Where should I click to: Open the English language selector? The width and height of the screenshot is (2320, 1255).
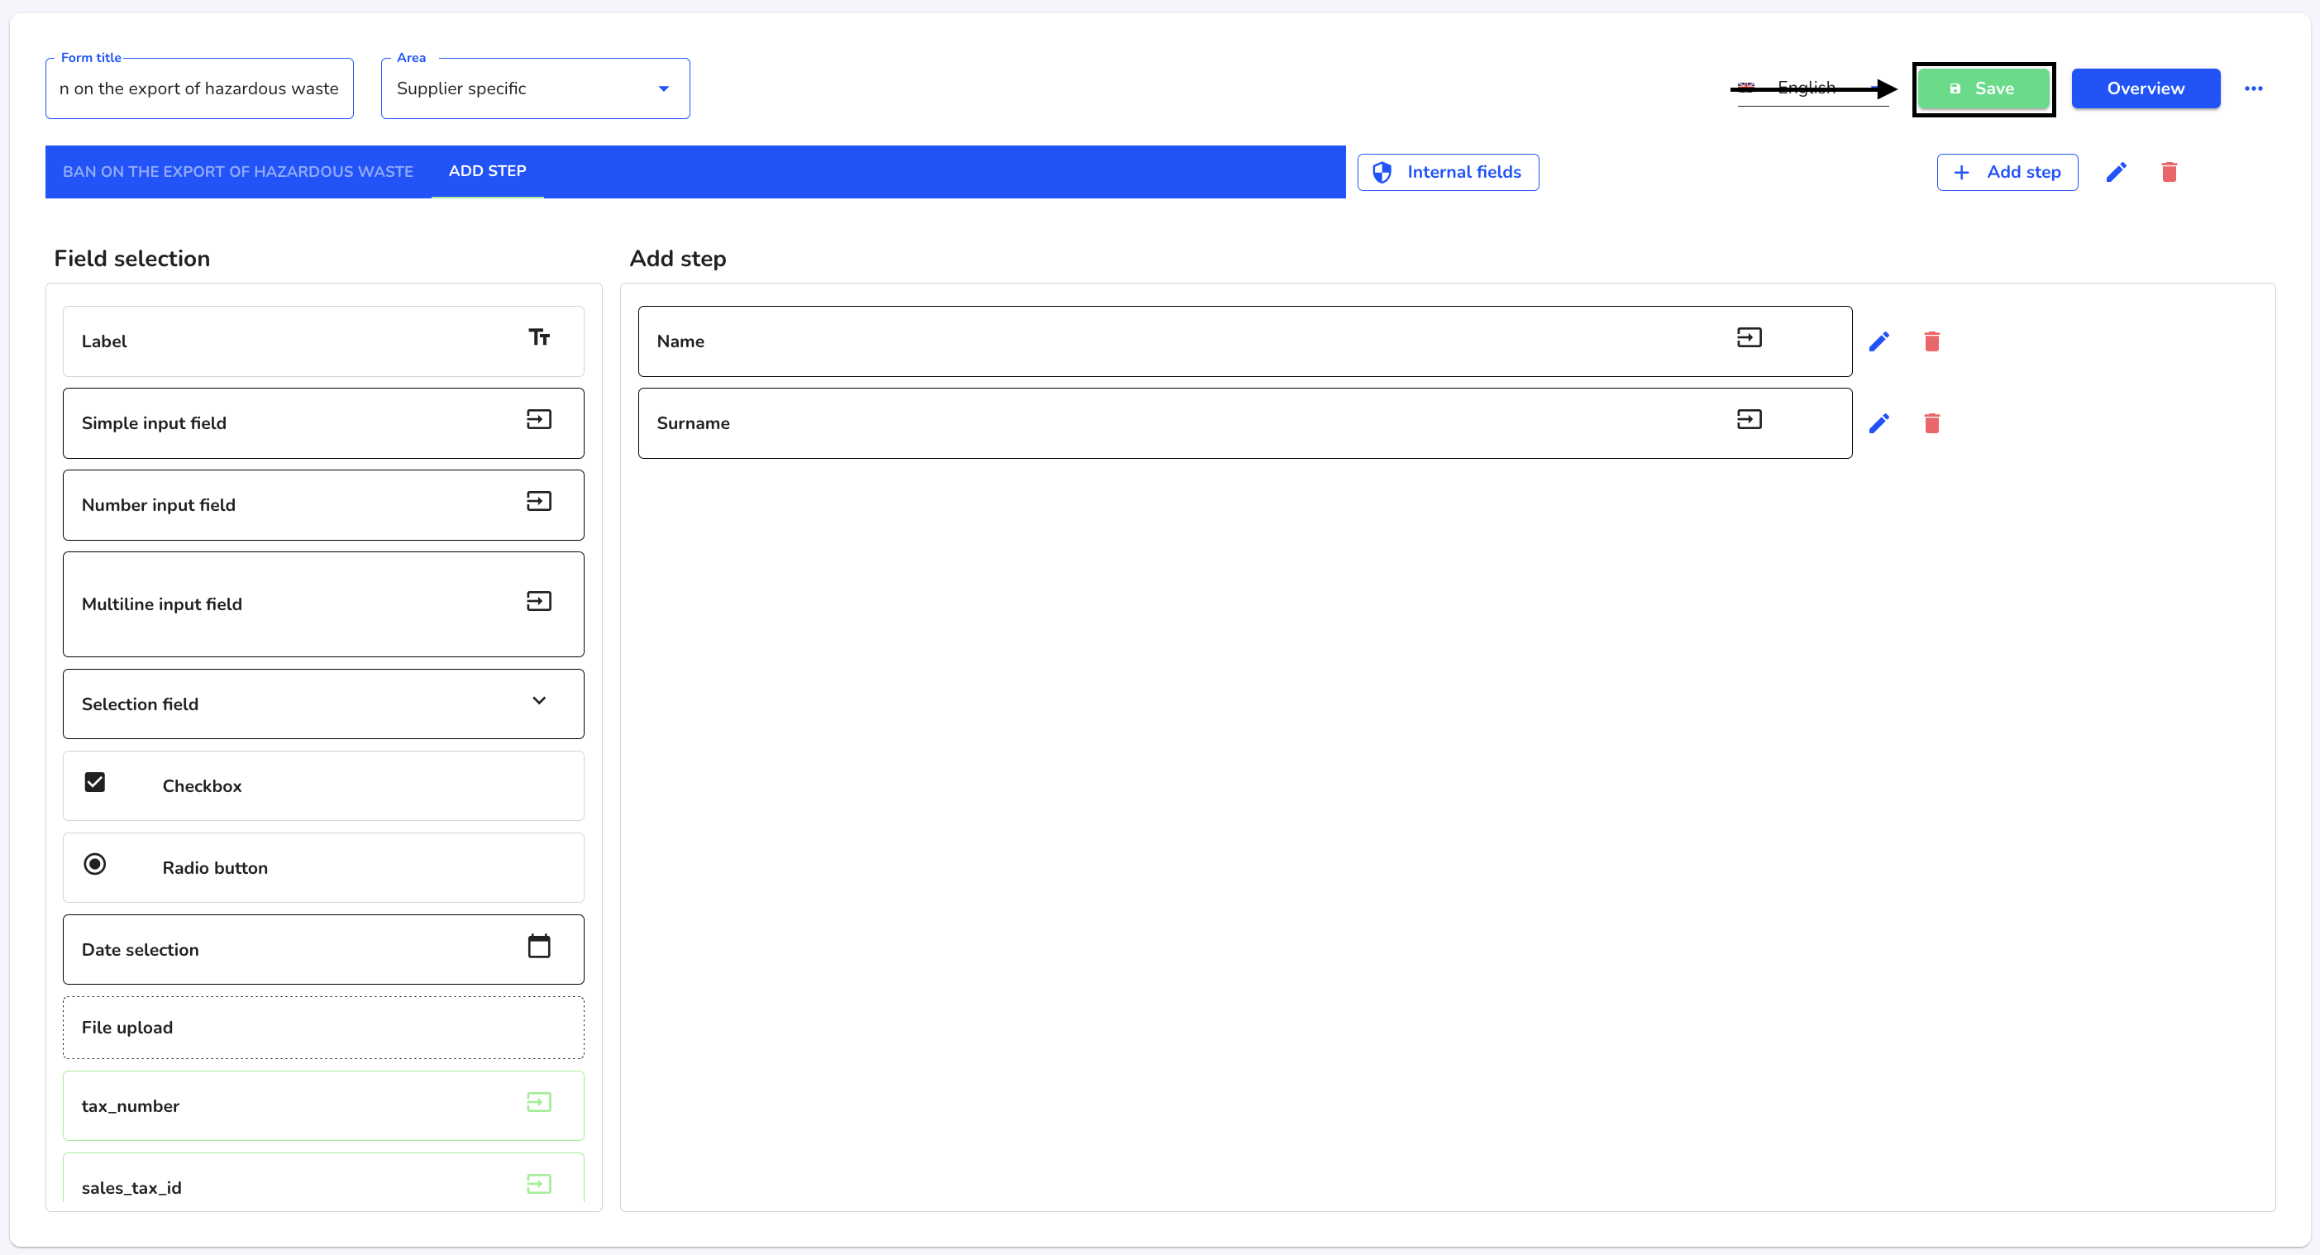click(1812, 88)
